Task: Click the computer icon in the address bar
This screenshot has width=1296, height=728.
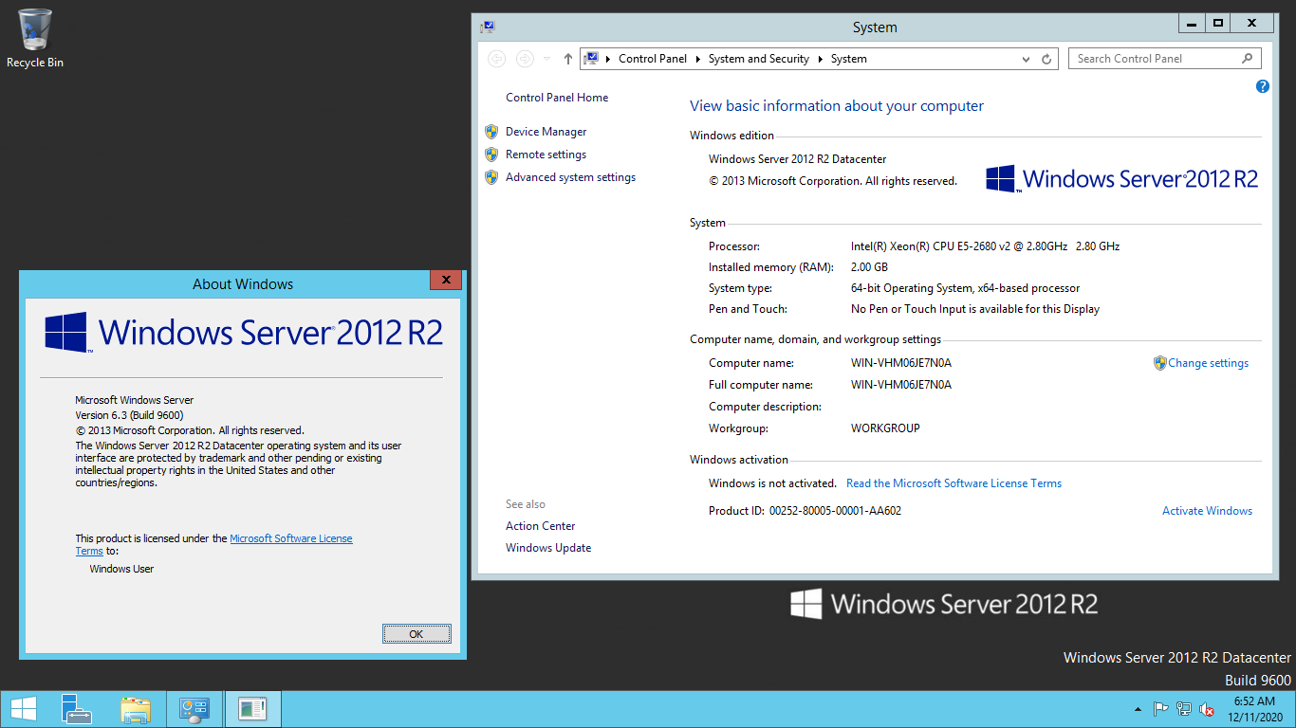Action: point(591,59)
